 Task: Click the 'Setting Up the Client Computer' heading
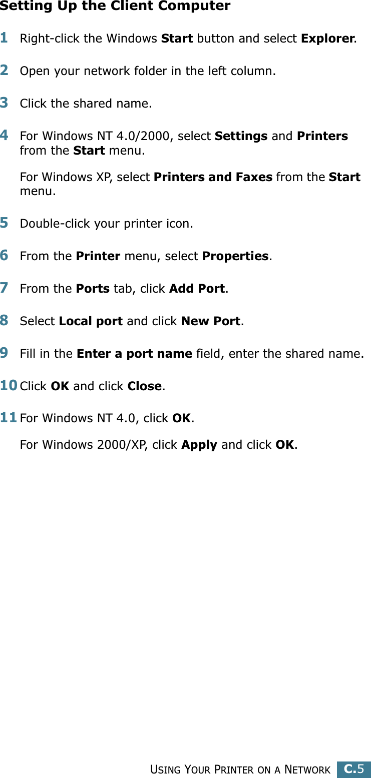coord(115,7)
